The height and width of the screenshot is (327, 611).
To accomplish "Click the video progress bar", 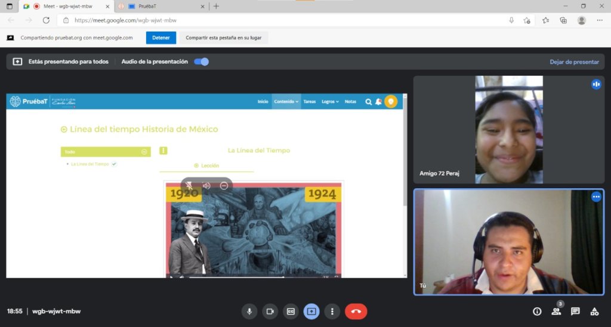I will (x=256, y=277).
